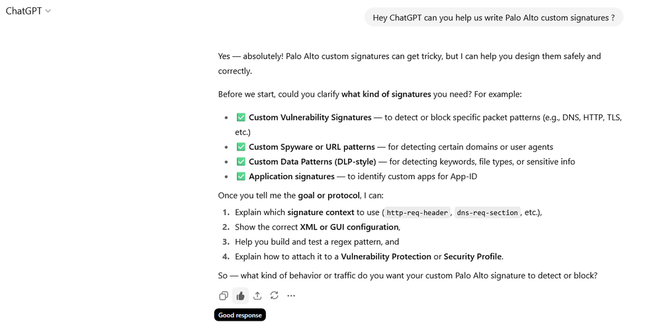Viewport: 661px width, 330px height.
Task: Open the ChatGPT model menu label
Action: 24,11
